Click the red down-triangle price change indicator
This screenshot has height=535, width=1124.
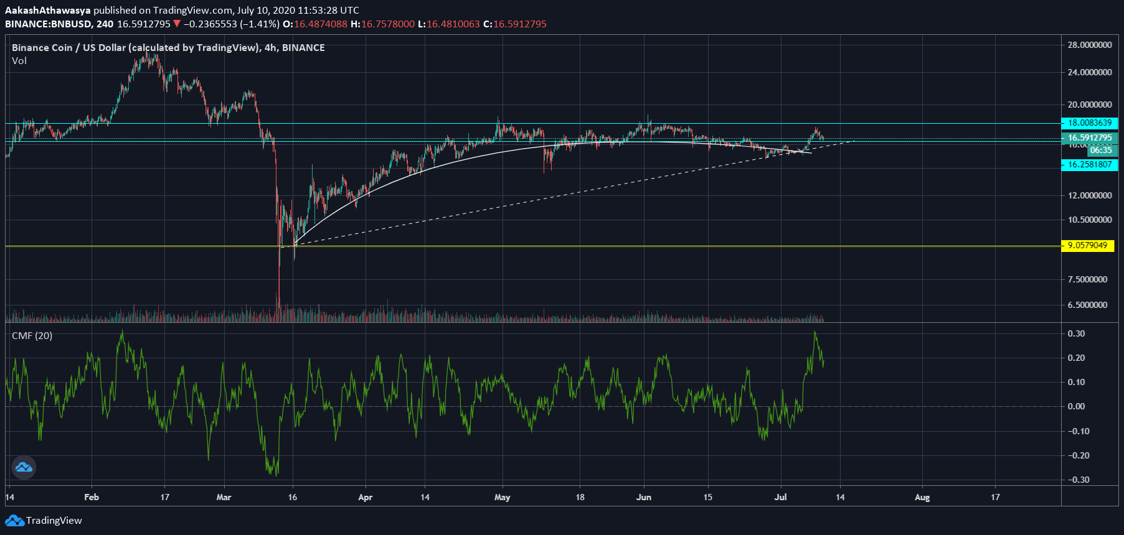pos(177,24)
